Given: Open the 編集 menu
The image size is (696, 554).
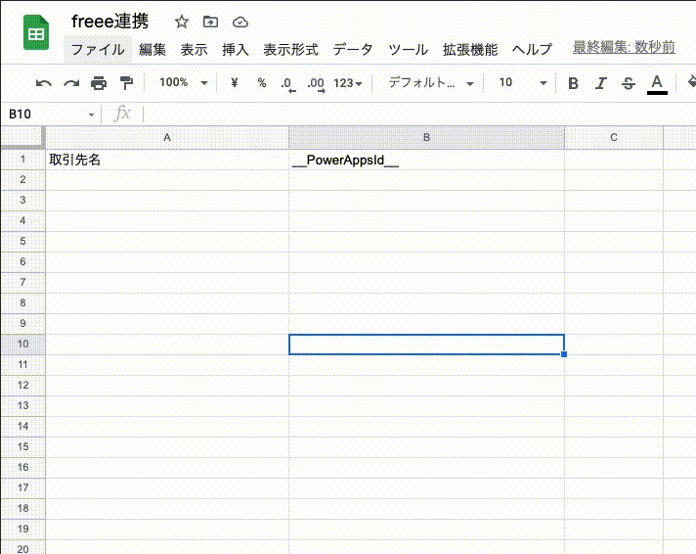Looking at the screenshot, I should pyautogui.click(x=152, y=49).
